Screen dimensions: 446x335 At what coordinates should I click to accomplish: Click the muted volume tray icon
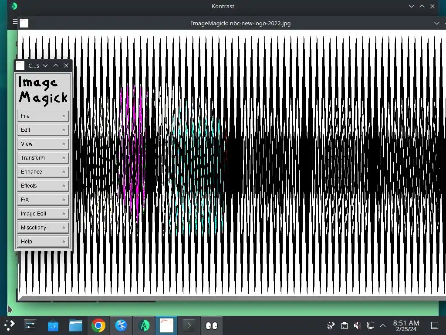point(358,325)
